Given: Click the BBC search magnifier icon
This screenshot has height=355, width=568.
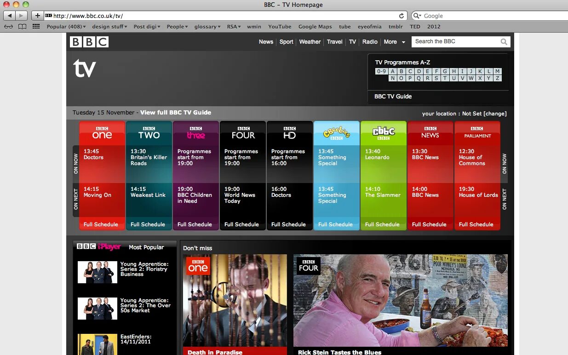Looking at the screenshot, I should point(504,42).
